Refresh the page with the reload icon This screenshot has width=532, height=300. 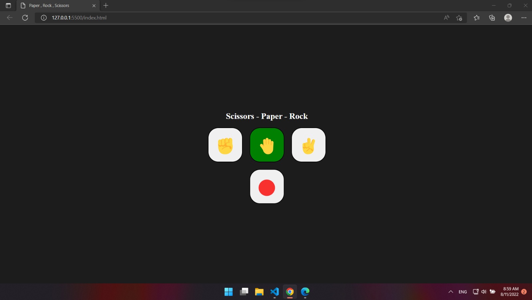[25, 18]
